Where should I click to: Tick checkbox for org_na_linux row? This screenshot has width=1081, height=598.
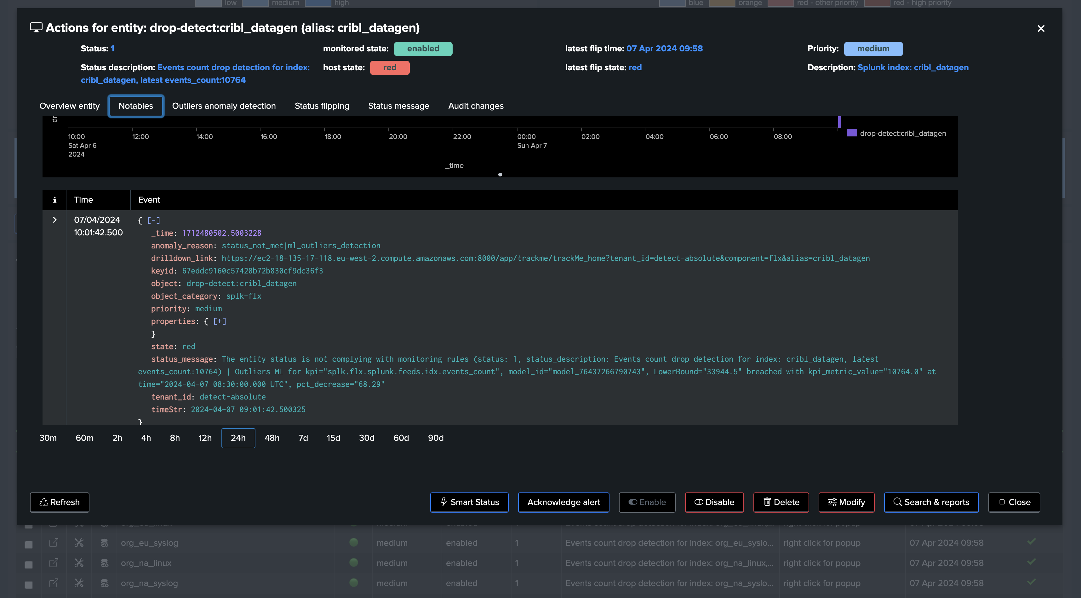[29, 564]
